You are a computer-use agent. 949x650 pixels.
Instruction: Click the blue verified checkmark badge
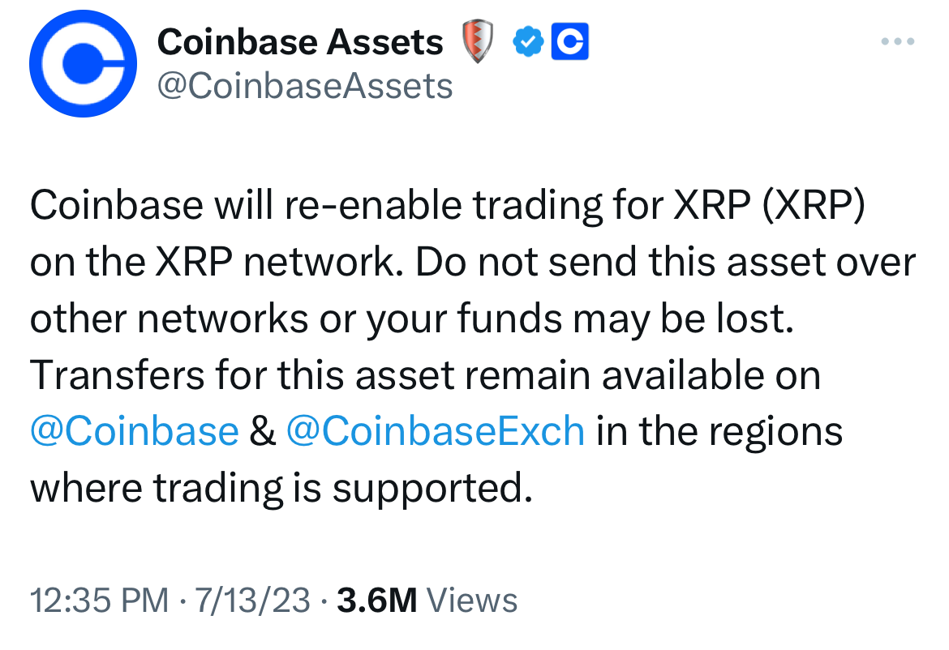(x=528, y=41)
